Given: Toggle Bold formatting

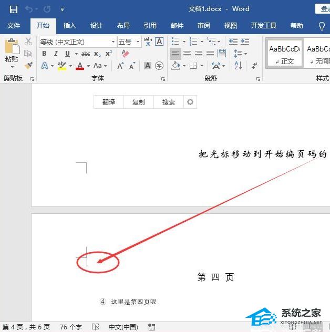Looking at the screenshot, I should click(44, 54).
